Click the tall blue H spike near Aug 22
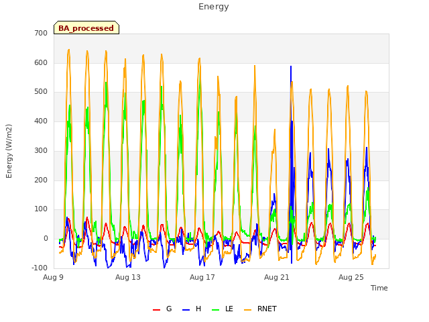This screenshot has width=429, height=322. tap(291, 66)
